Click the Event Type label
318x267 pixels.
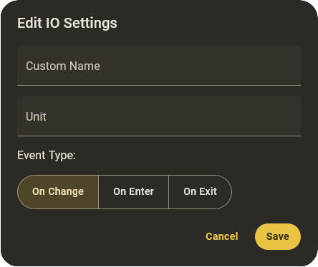click(47, 156)
